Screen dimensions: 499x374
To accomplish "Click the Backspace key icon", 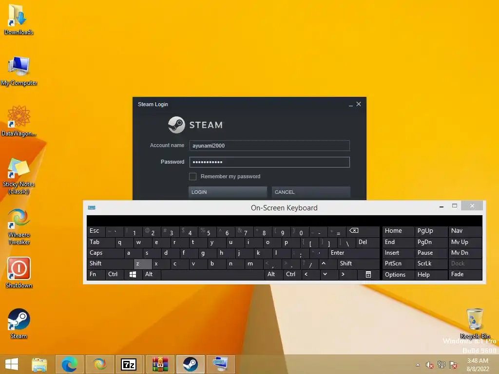I will pyautogui.click(x=363, y=231).
